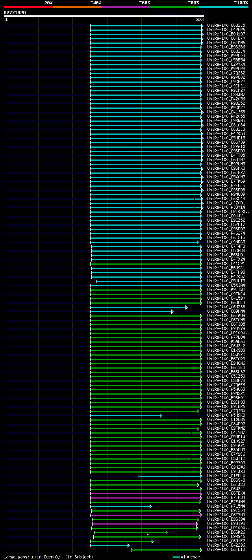Click the UniRef100_Q41368 label

(226, 112)
